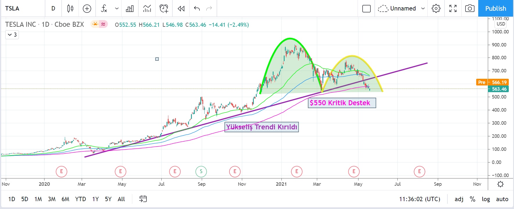Image resolution: width=514 pixels, height=209 pixels.
Task: Select the 1Y time range
Action: (95, 199)
